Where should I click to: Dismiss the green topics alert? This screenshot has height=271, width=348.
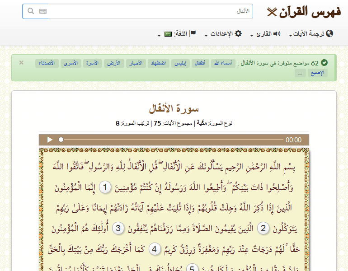point(21,63)
